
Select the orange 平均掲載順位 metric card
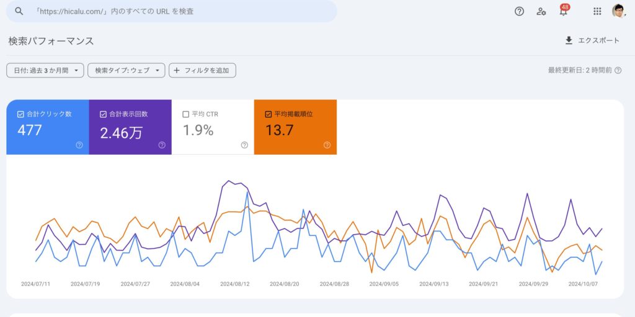coord(295,127)
